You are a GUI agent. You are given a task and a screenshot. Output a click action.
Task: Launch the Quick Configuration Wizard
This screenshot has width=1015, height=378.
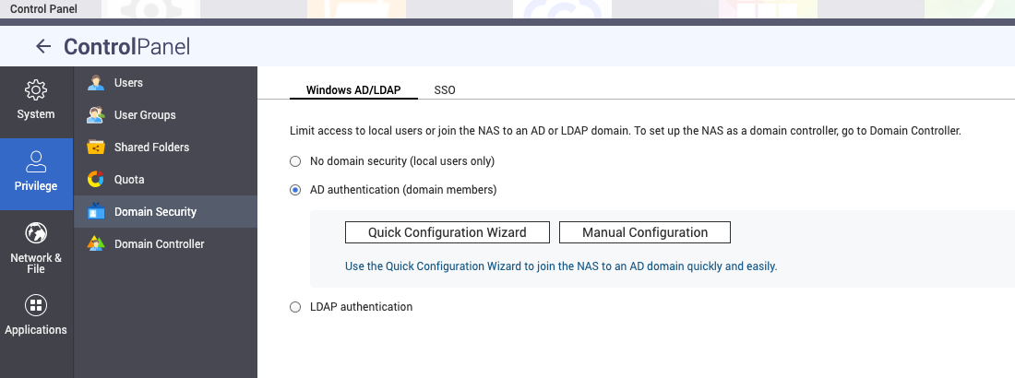[448, 232]
